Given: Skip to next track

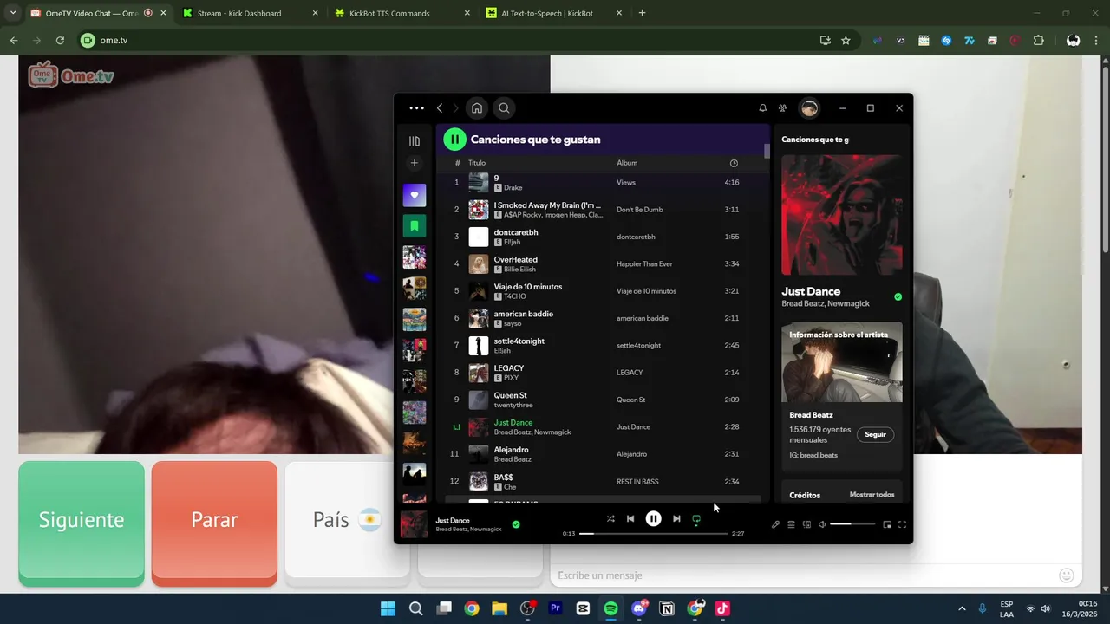Looking at the screenshot, I should pos(676,518).
